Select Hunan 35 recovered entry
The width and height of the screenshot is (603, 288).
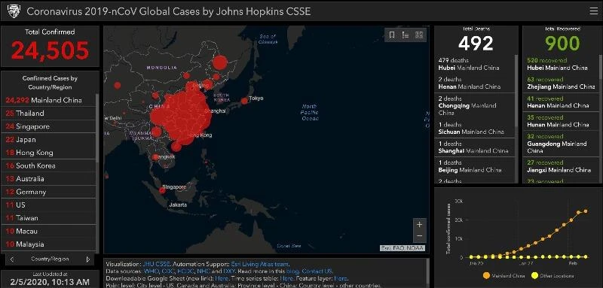pos(561,121)
